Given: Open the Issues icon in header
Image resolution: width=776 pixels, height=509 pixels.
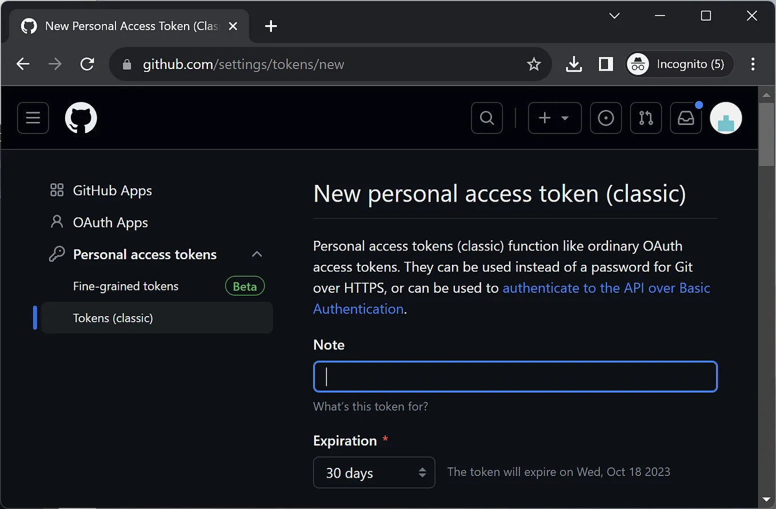Looking at the screenshot, I should click(x=606, y=118).
